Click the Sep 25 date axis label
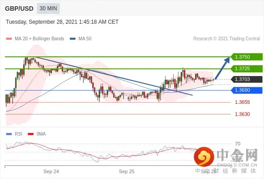Viewport: 264px width, 179px height. (x=127, y=171)
